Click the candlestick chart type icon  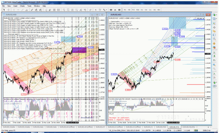(214, 56)
